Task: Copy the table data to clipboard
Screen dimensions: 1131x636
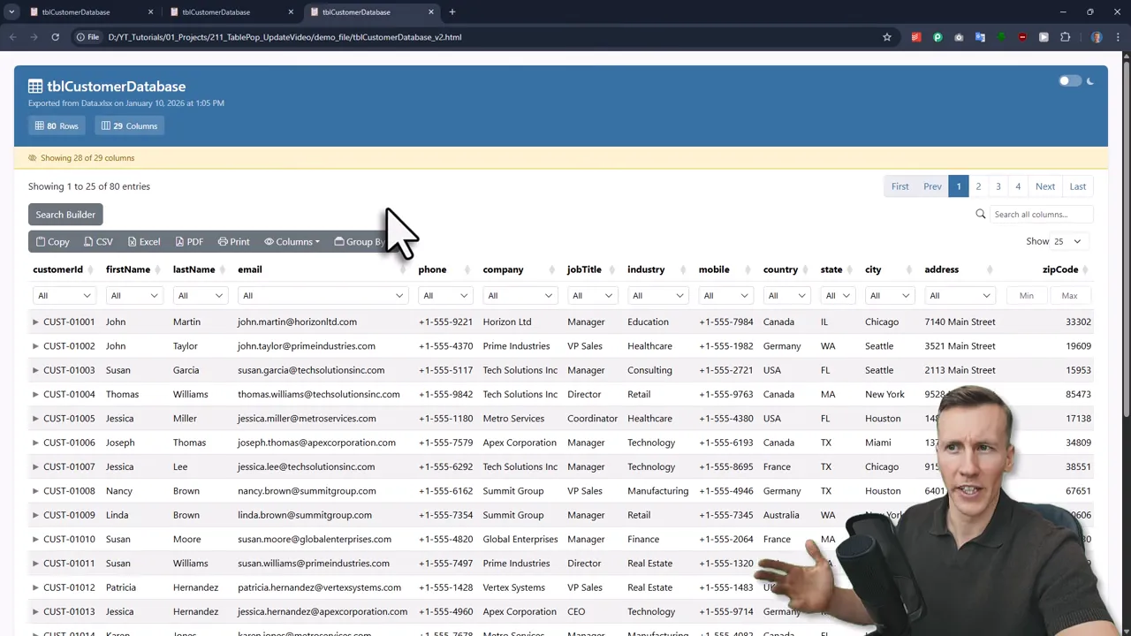Action: point(52,241)
